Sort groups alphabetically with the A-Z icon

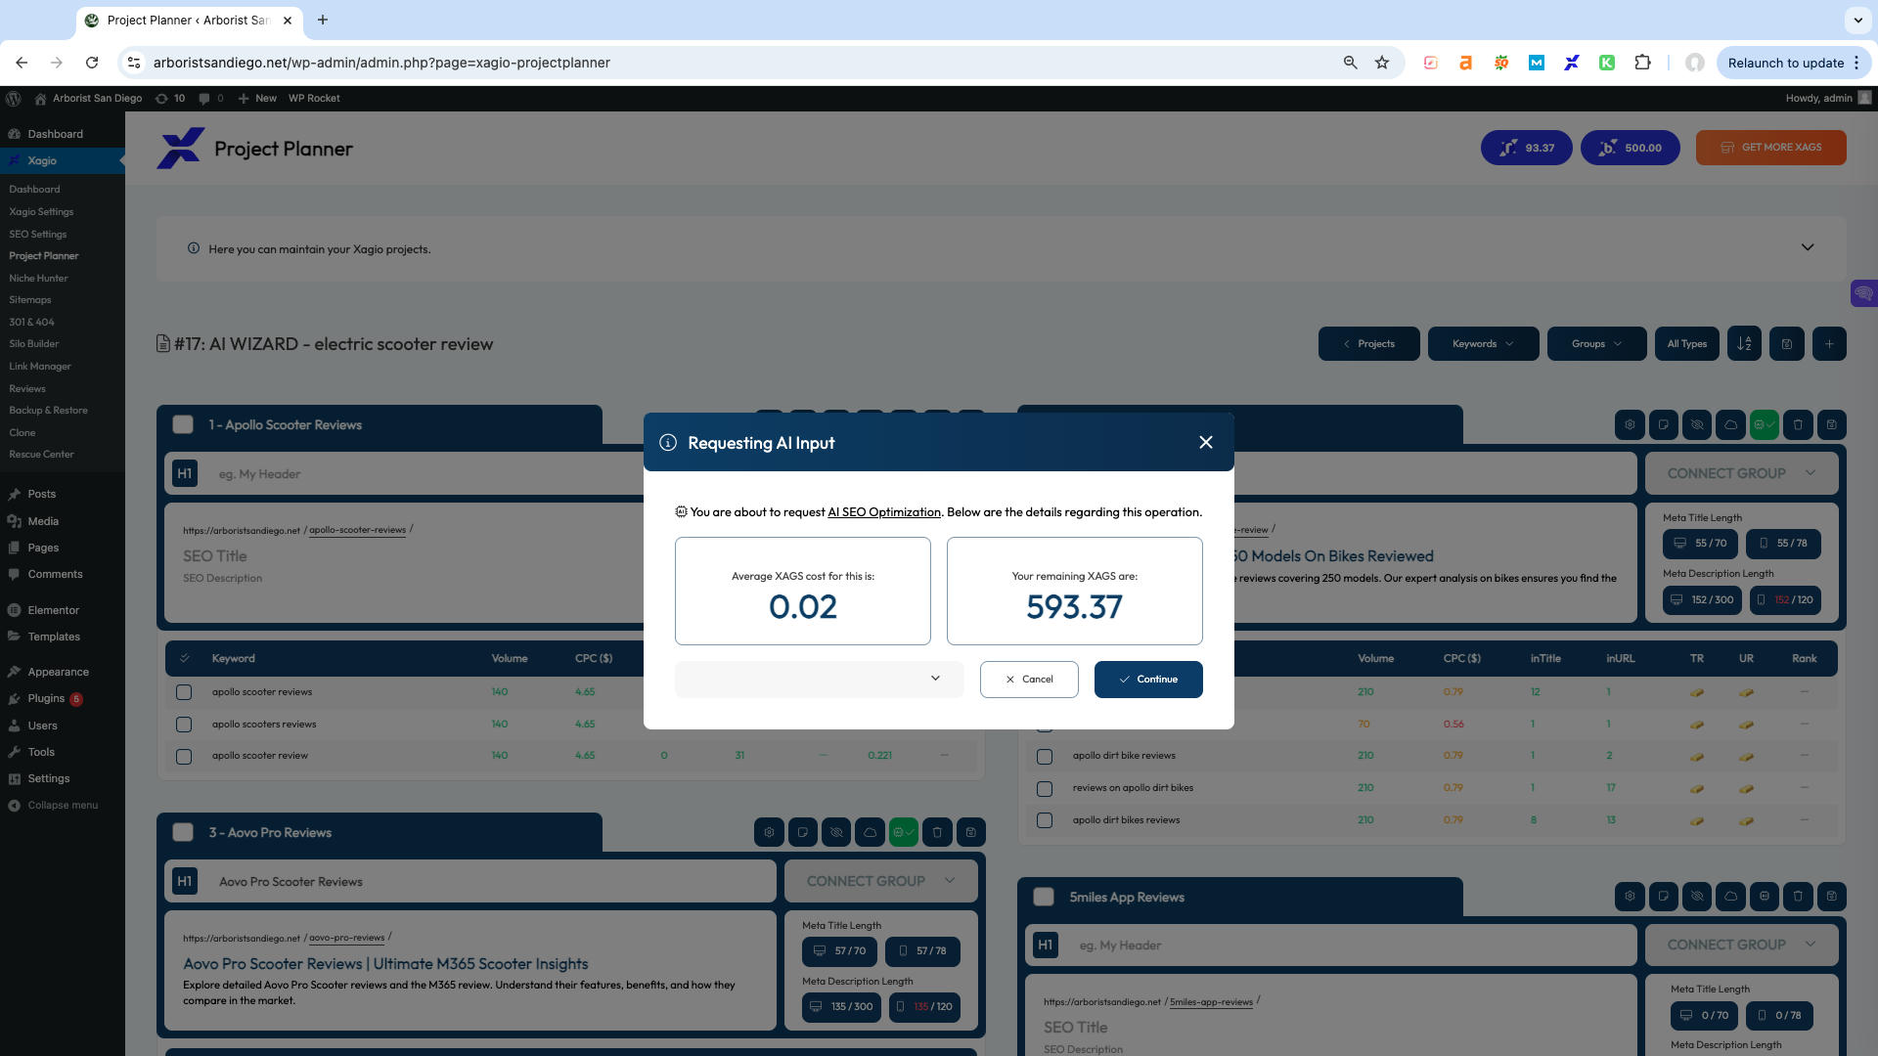coord(1744,344)
